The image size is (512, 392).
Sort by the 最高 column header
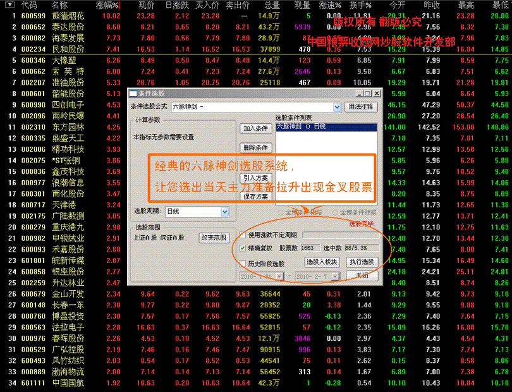[466, 5]
